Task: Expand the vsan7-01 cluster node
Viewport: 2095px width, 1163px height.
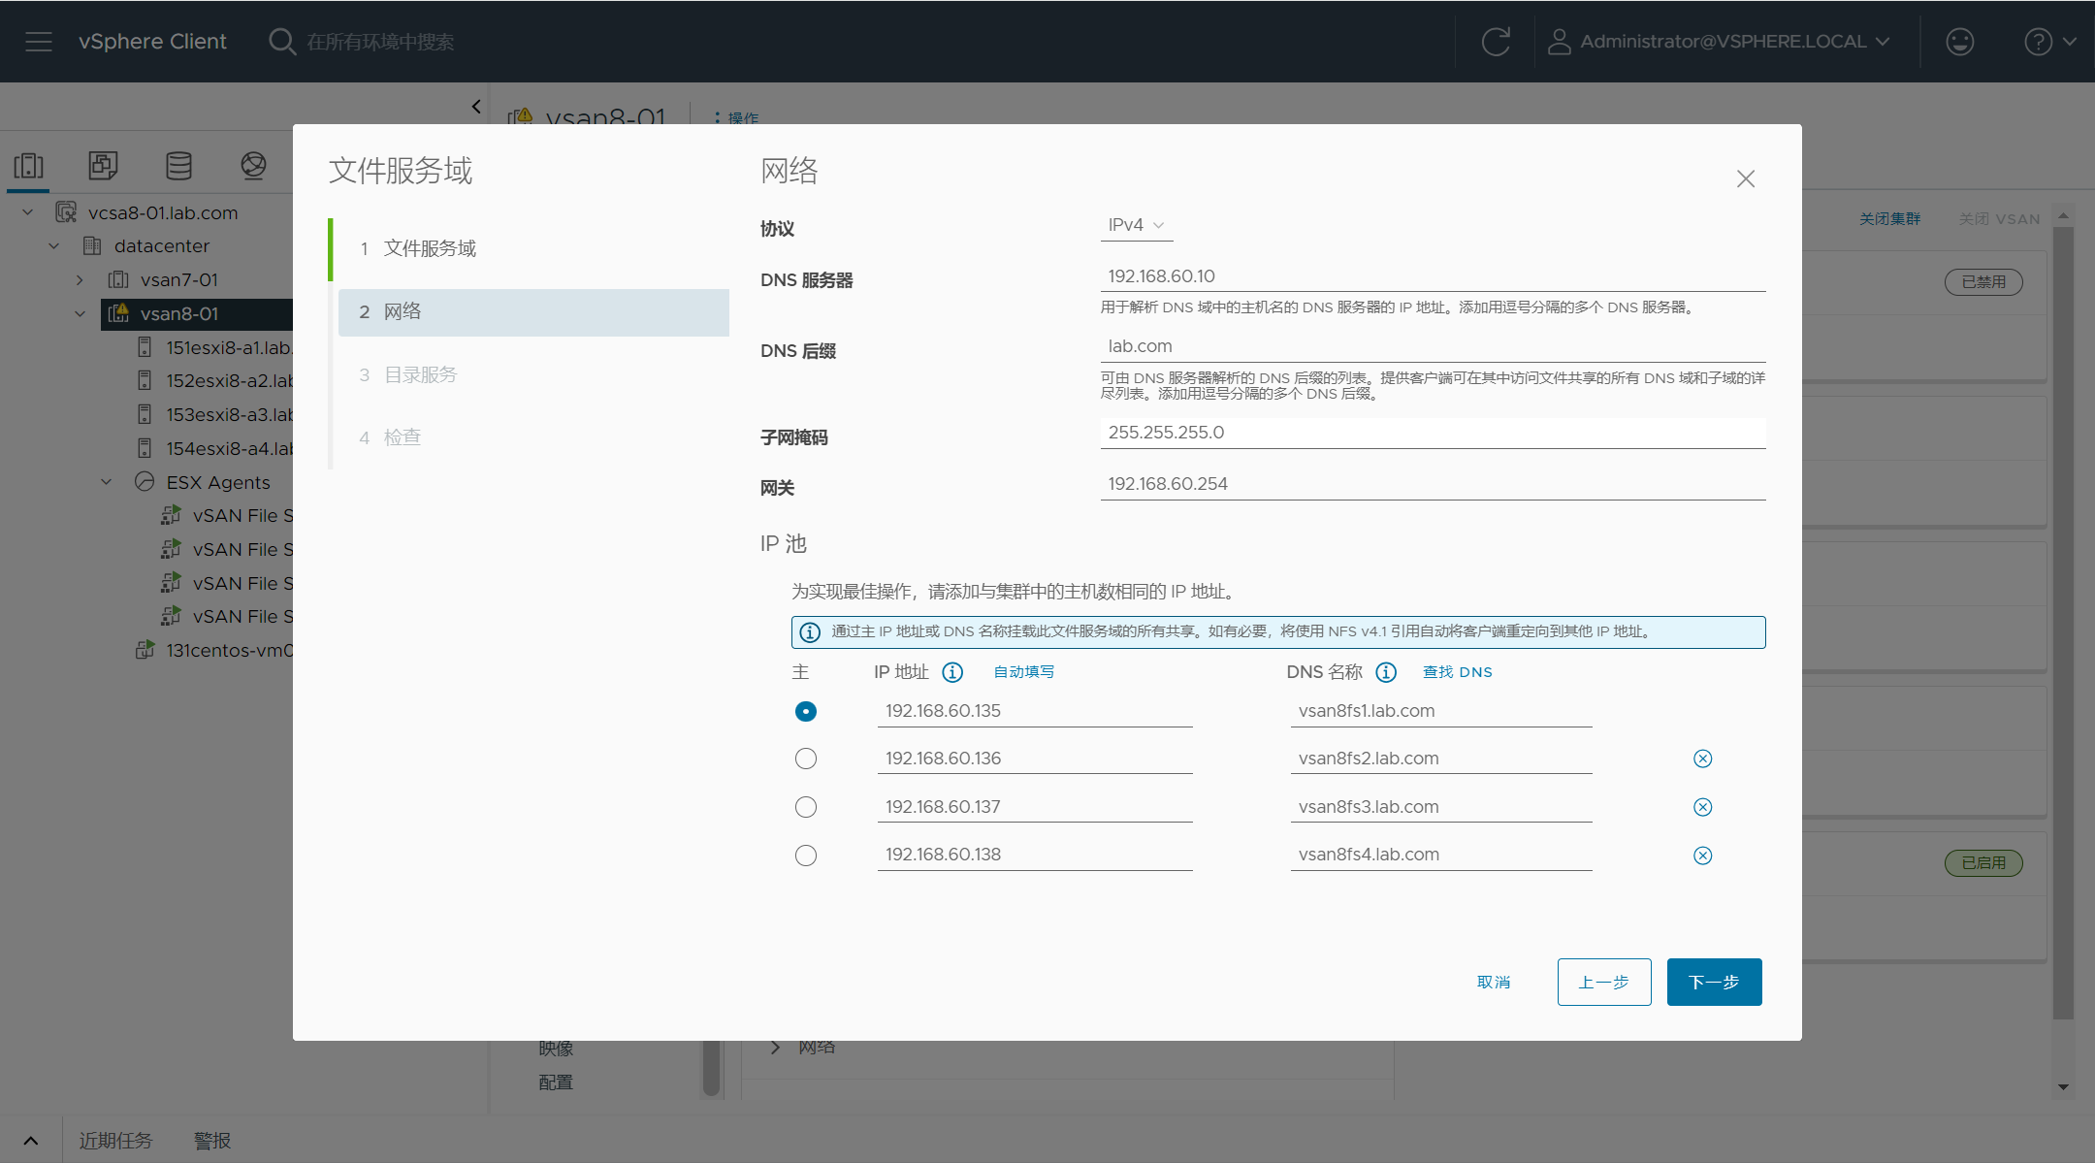Action: [80, 280]
